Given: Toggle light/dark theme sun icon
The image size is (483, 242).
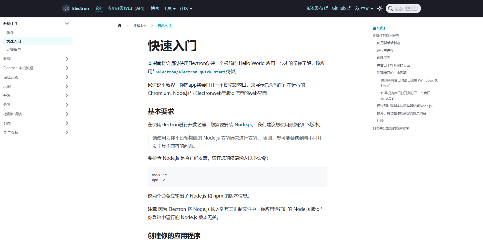Looking at the screenshot, I should tap(380, 8).
